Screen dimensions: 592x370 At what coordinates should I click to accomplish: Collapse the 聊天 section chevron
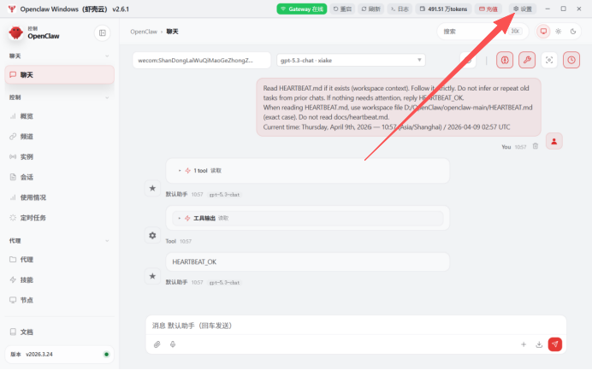pos(107,56)
